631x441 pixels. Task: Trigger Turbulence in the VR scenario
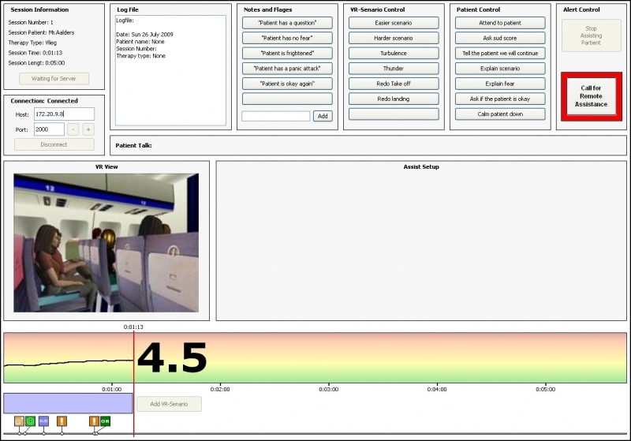click(x=394, y=53)
